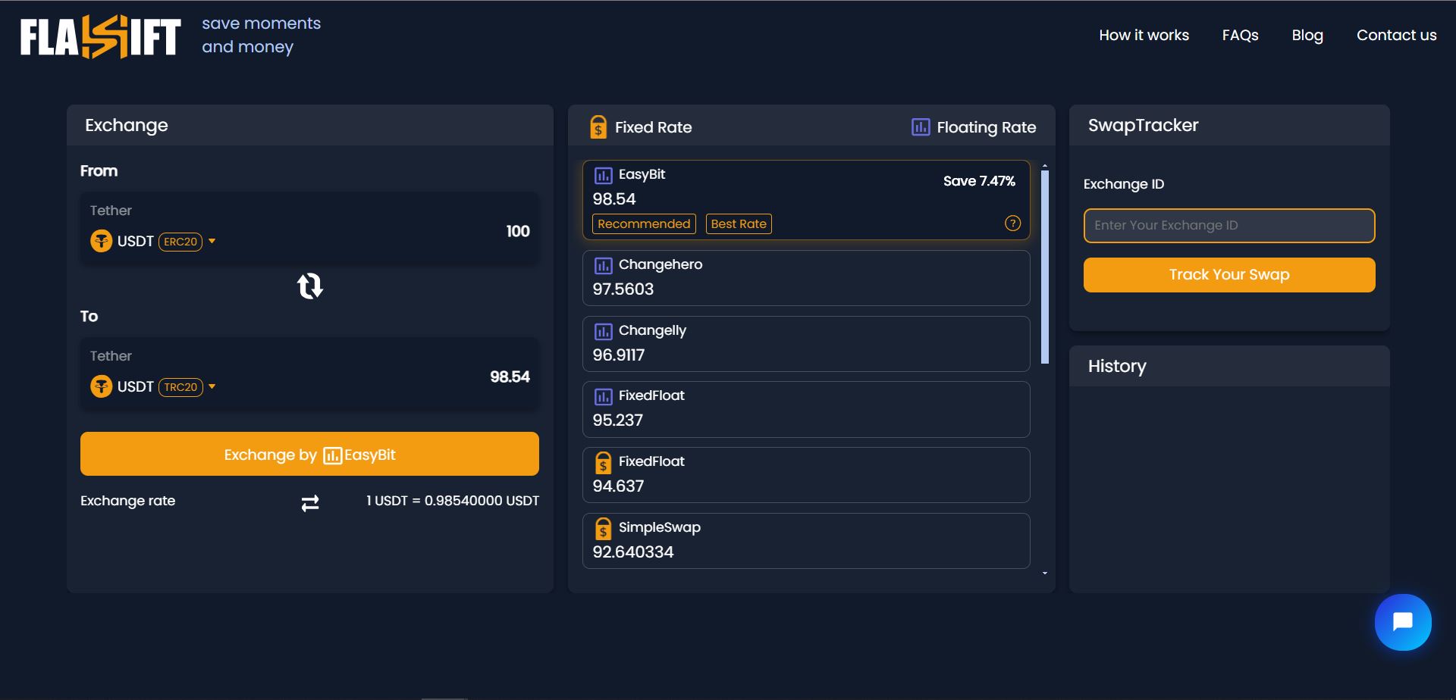Image resolution: width=1456 pixels, height=700 pixels.
Task: Select the SimpleSwap 92.640334 offer
Action: (806, 541)
